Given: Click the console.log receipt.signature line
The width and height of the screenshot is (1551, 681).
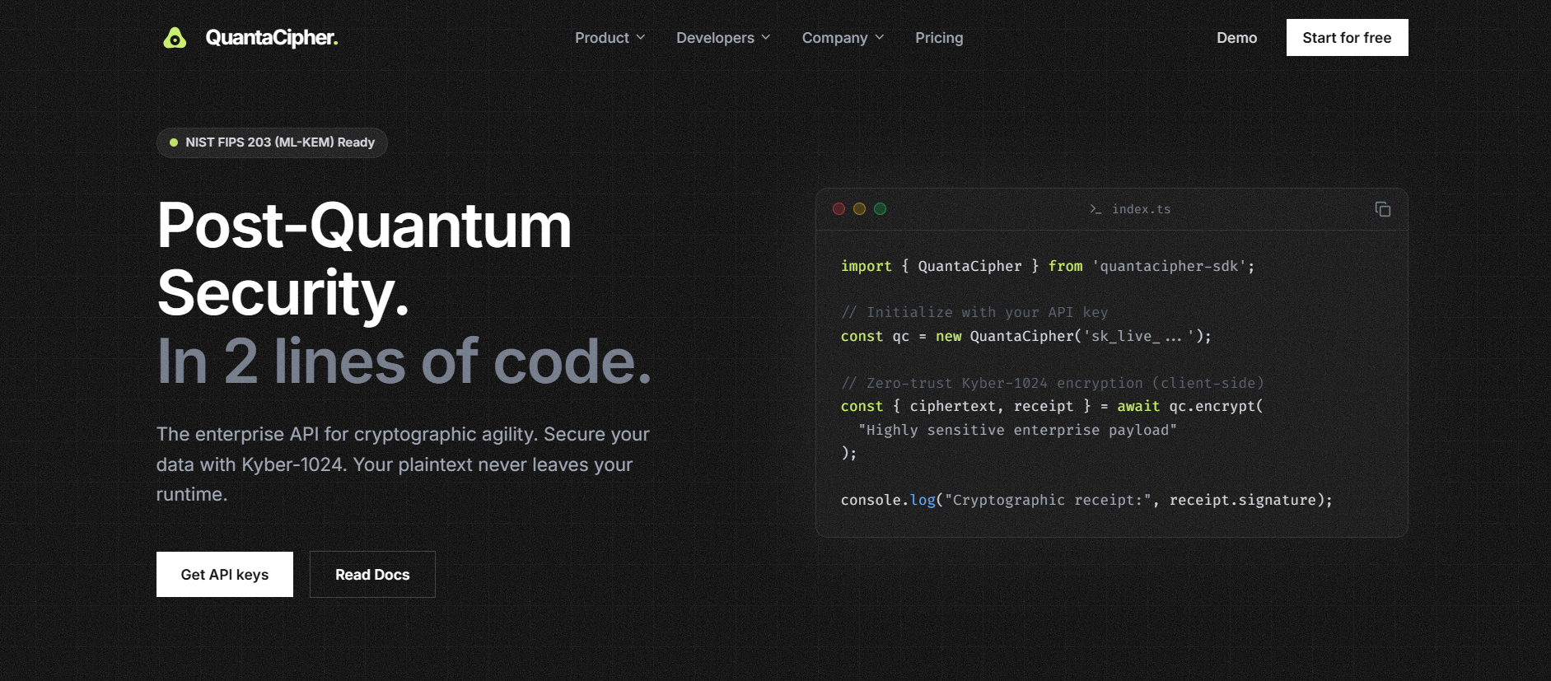Looking at the screenshot, I should 1086,500.
